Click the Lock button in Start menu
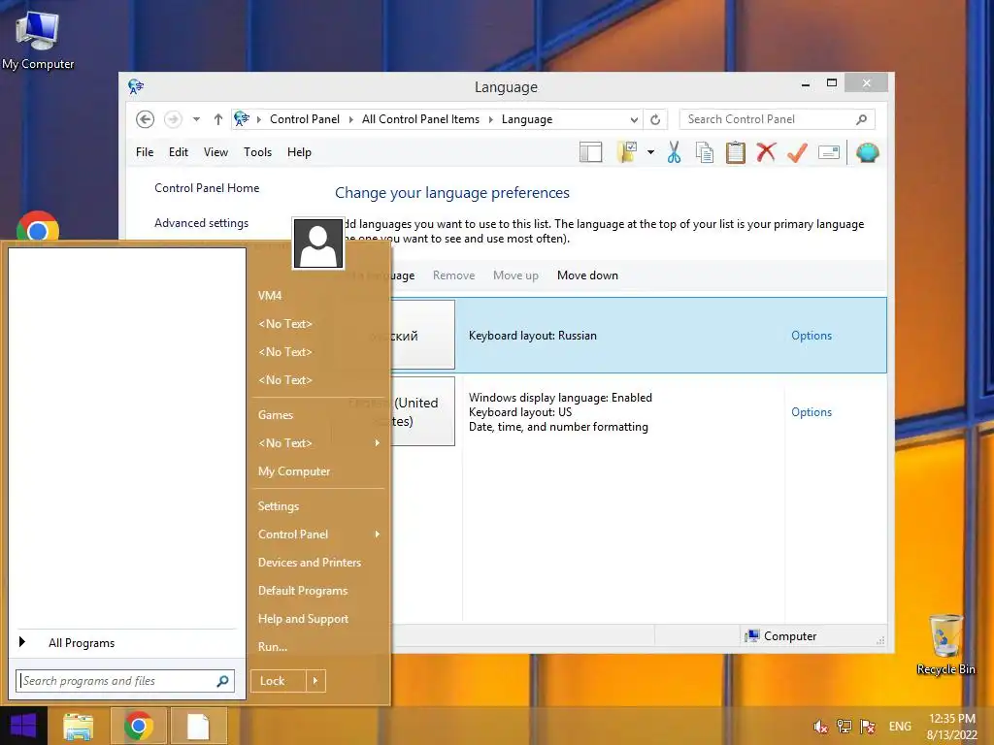Image resolution: width=994 pixels, height=745 pixels. click(x=279, y=681)
